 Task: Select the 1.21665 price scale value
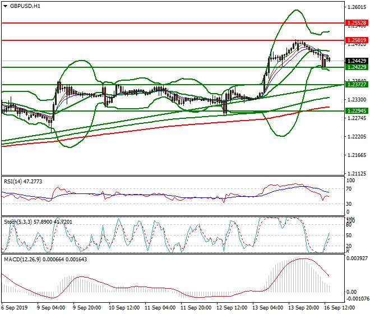tap(357, 155)
